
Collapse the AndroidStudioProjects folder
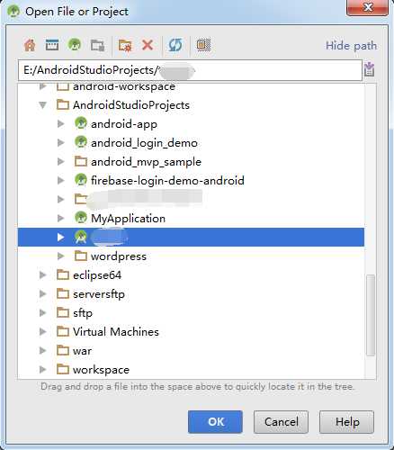(x=43, y=105)
